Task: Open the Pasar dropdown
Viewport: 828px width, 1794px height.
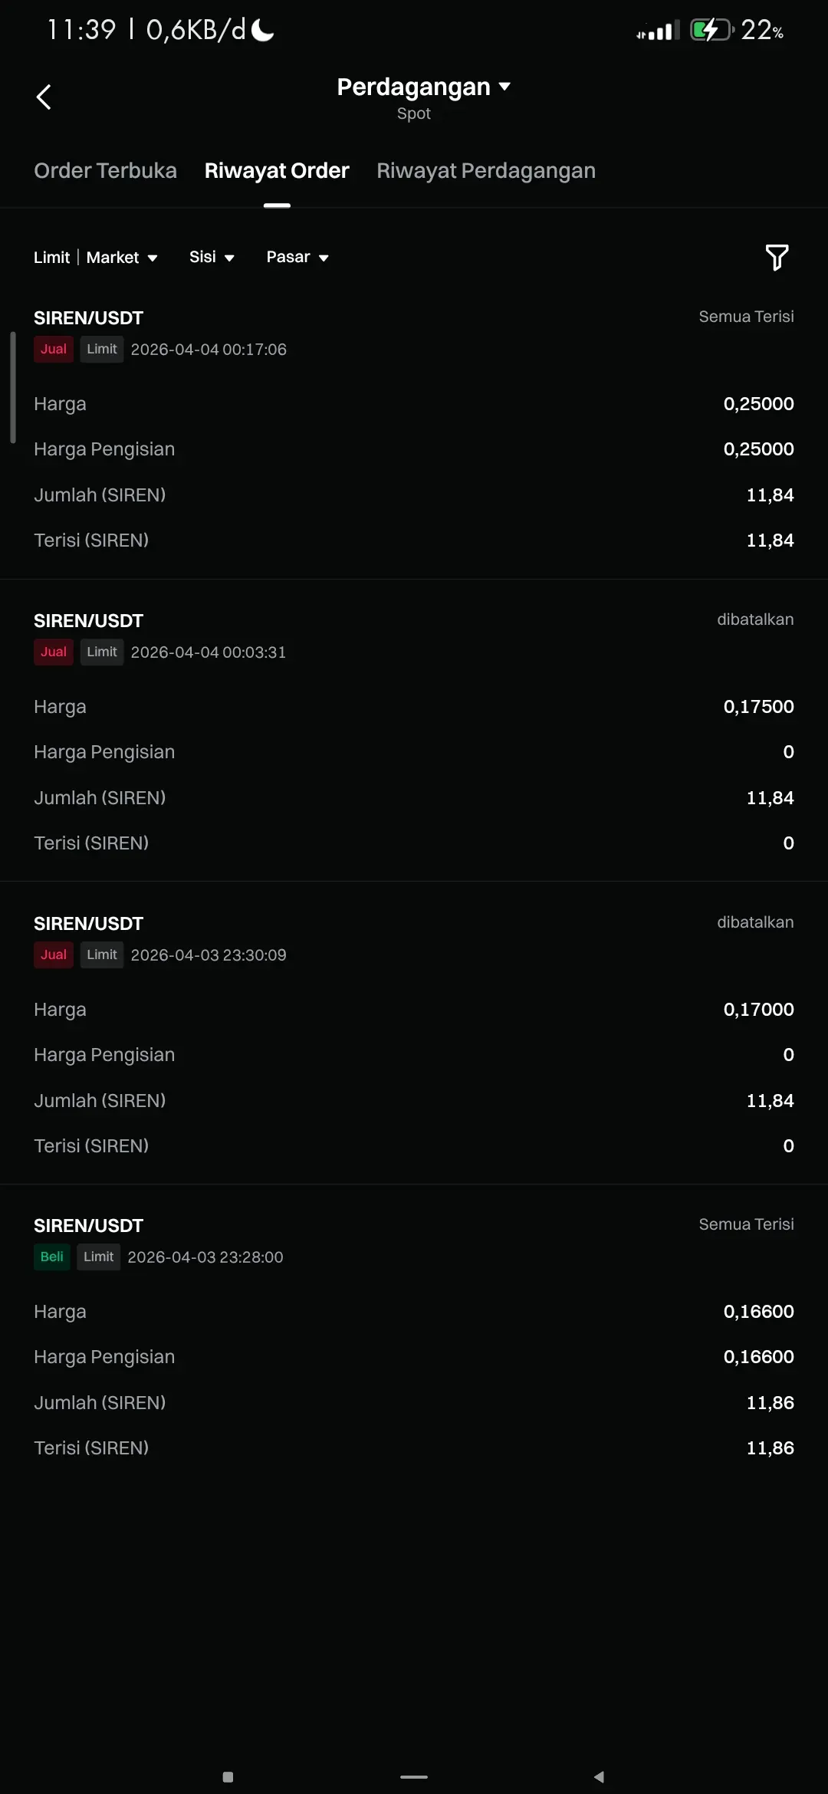Action: pos(297,258)
